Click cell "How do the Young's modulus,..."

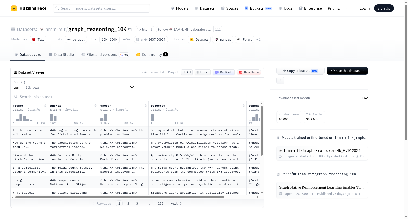point(29,145)
